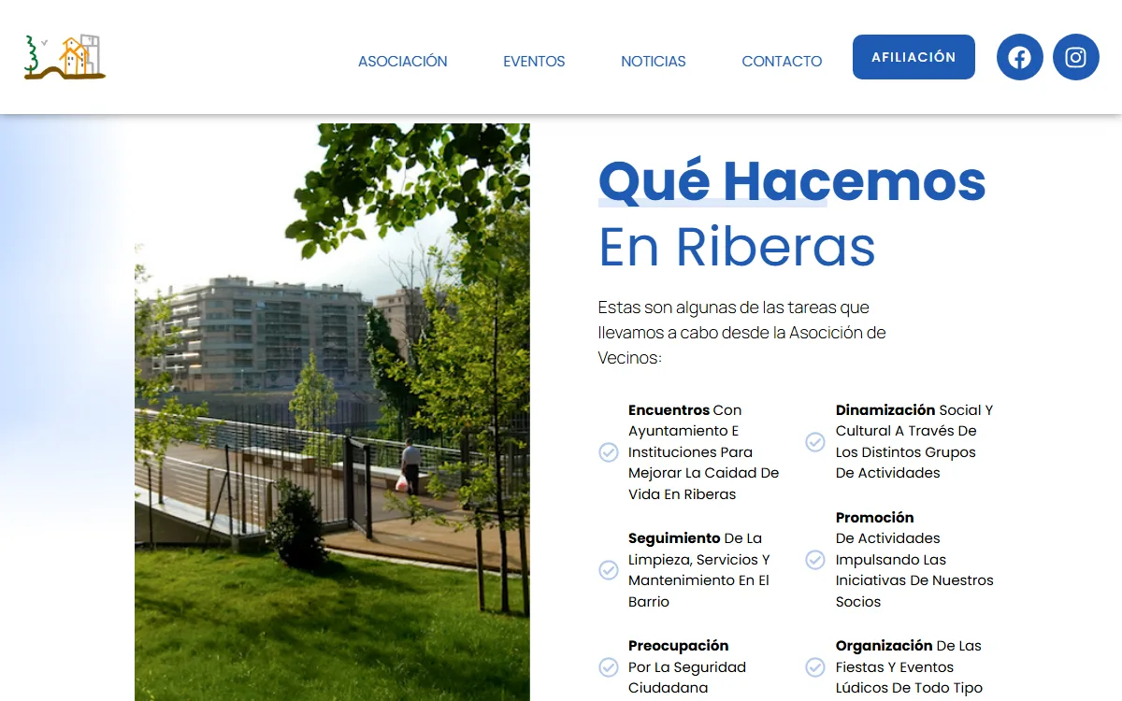Click the intro paragraph 'Estas son algunas de las tareas'
This screenshot has width=1122, height=701.
point(742,333)
